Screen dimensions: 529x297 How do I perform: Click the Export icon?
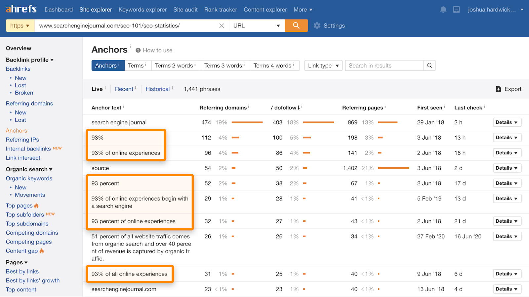(x=498, y=89)
